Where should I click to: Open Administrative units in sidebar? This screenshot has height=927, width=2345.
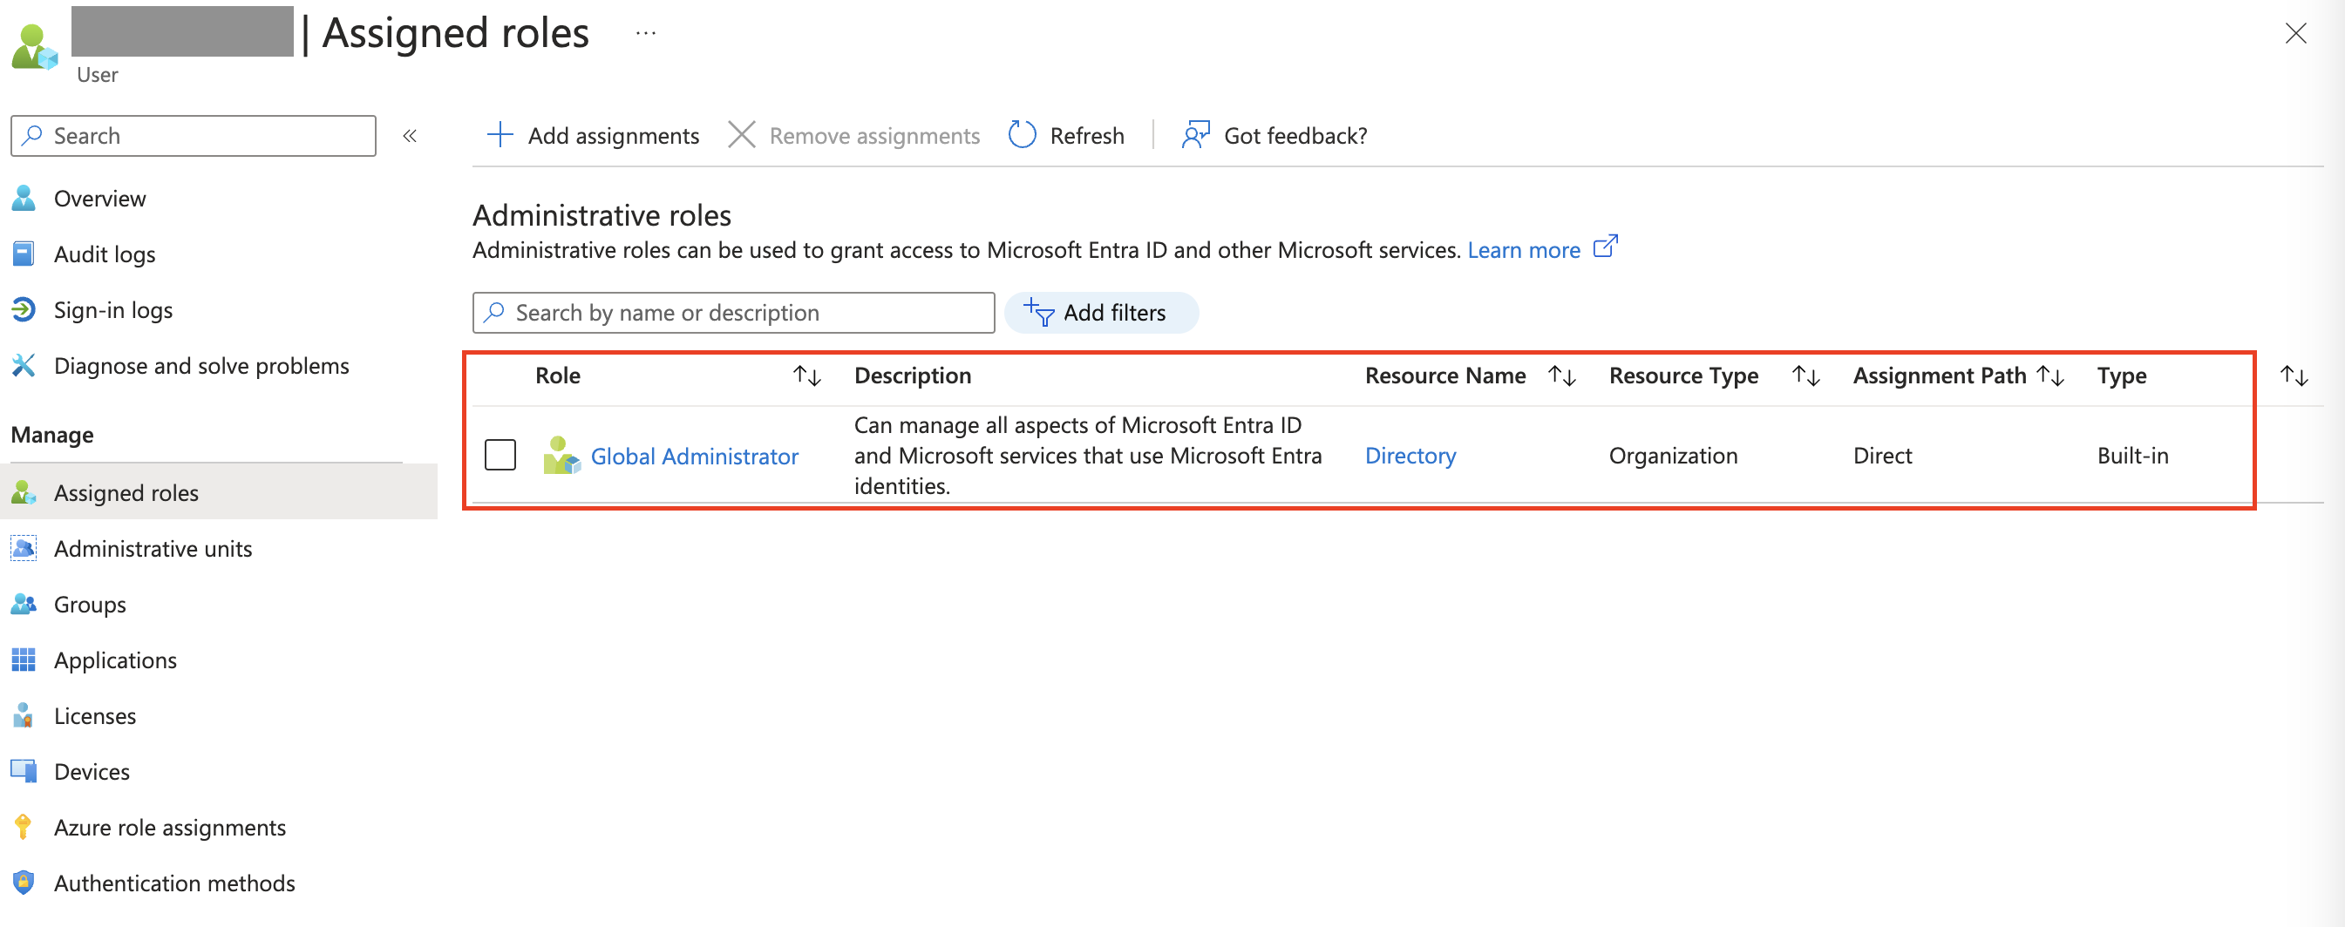click(x=152, y=549)
